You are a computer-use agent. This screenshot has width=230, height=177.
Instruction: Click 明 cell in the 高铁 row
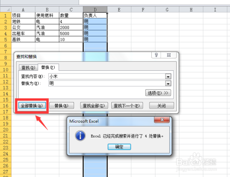coord(95,40)
